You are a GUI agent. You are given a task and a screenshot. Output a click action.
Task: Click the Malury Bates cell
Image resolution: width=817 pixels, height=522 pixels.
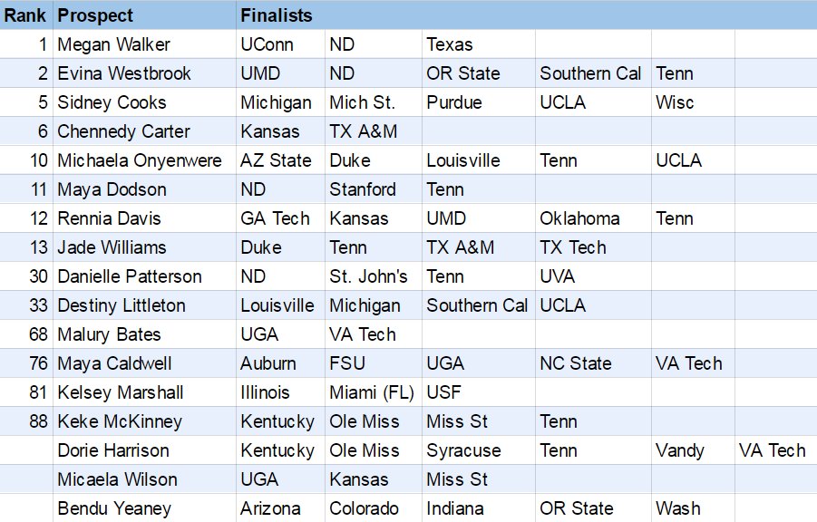tap(144, 334)
